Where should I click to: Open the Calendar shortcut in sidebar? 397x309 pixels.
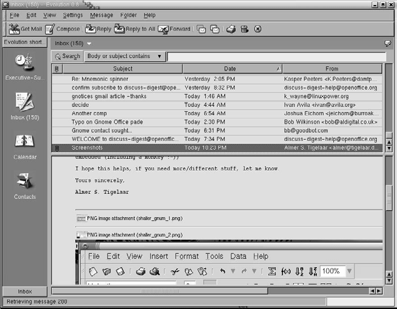[x=25, y=143]
